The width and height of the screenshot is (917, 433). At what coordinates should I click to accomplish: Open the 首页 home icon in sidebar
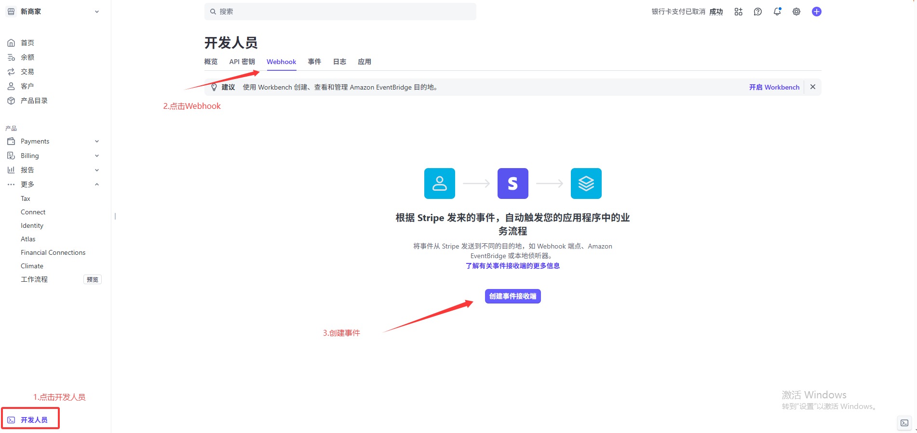tap(11, 43)
